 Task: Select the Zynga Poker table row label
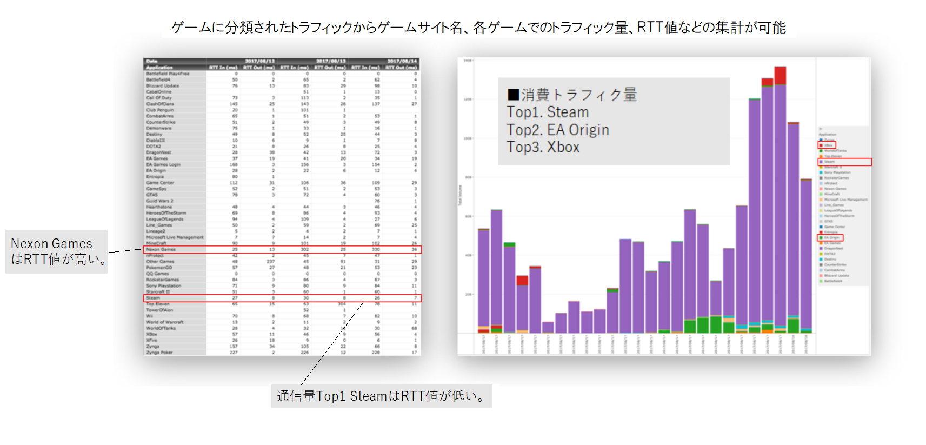tap(159, 352)
